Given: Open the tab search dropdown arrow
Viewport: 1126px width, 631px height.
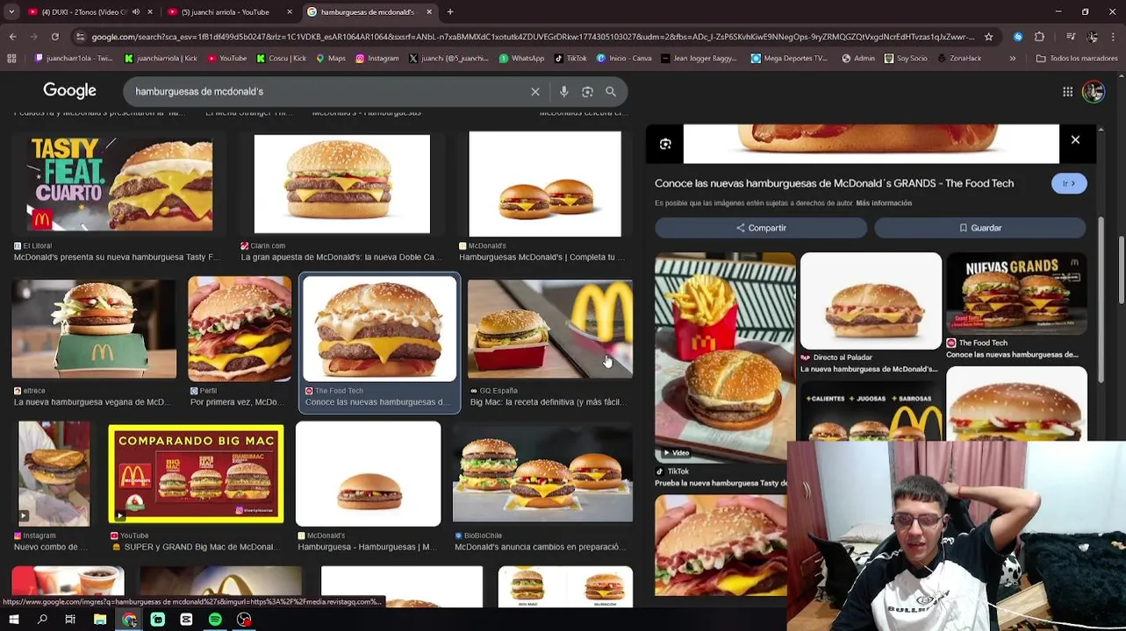Looking at the screenshot, I should [x=11, y=12].
